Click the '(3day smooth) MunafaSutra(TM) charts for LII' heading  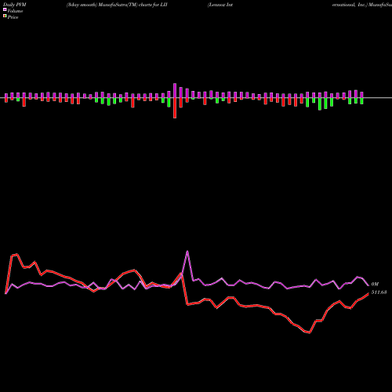pos(117,5)
